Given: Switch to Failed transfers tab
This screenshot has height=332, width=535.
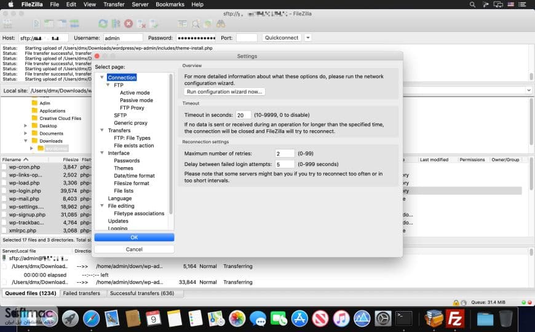Looking at the screenshot, I should point(82,293).
